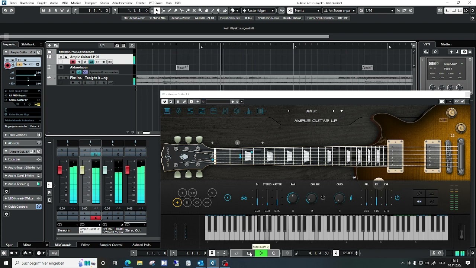Click the Undo arrow in toolbar

point(5,10)
